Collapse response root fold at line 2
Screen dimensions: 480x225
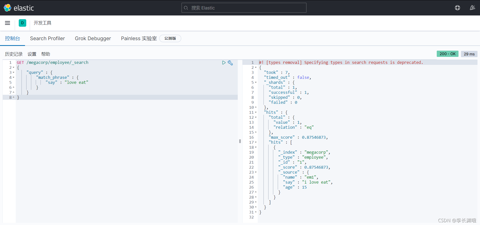click(256, 68)
